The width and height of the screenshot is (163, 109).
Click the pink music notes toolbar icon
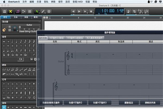tap(18, 11)
